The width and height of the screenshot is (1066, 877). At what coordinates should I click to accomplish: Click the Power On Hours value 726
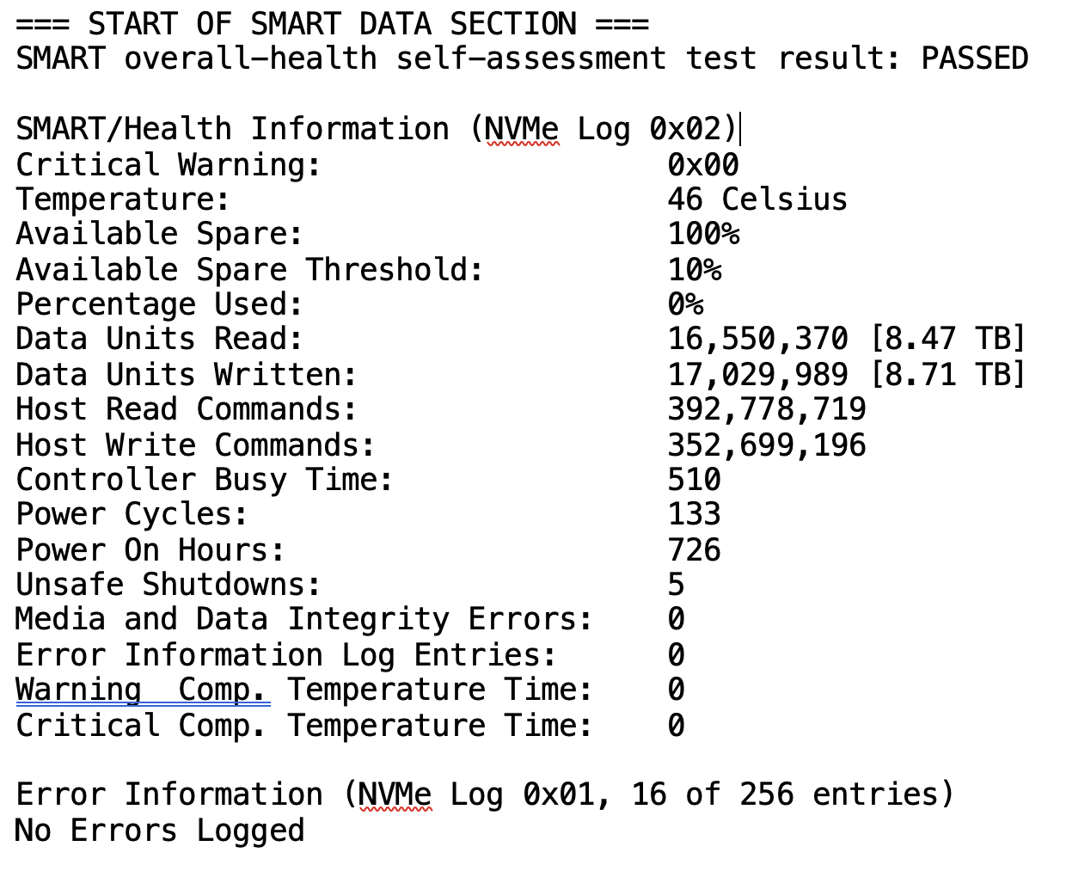pyautogui.click(x=695, y=550)
